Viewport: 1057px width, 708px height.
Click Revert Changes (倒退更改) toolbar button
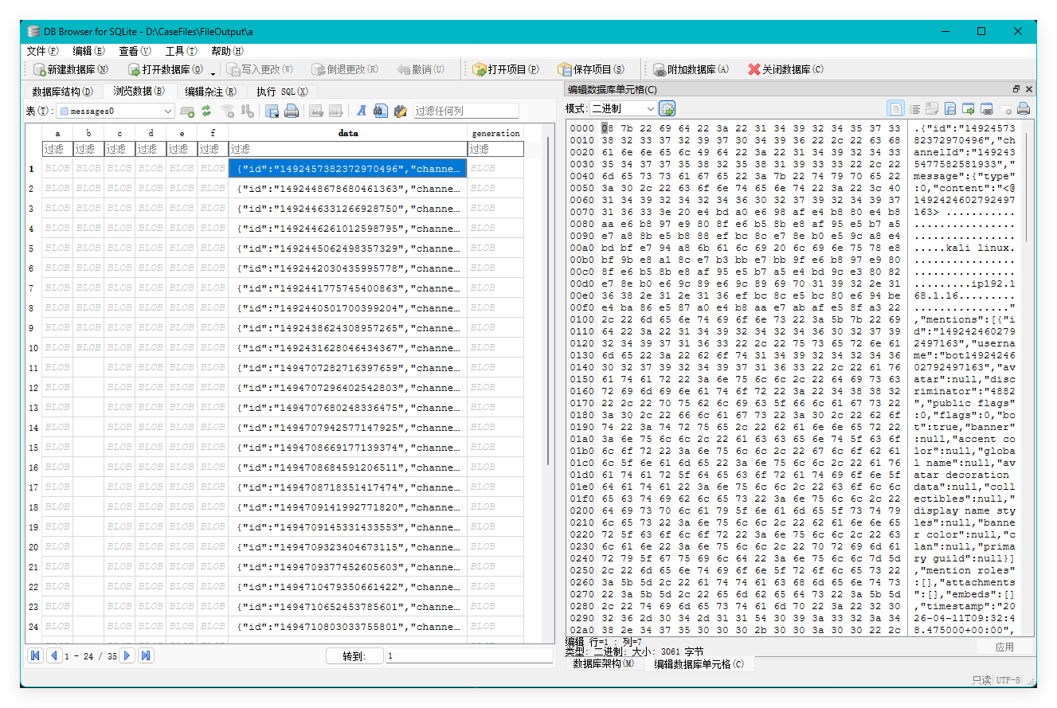click(x=345, y=69)
